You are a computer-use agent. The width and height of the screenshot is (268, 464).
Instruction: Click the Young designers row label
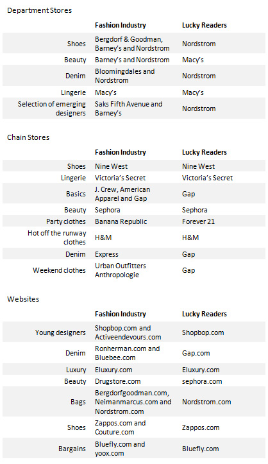tap(60, 332)
